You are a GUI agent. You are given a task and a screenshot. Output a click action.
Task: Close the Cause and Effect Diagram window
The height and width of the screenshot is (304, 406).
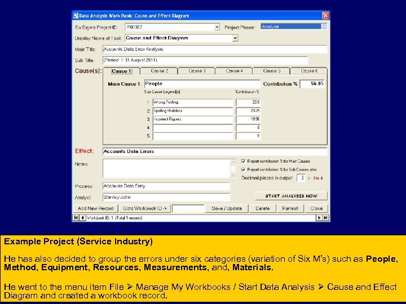point(325,16)
